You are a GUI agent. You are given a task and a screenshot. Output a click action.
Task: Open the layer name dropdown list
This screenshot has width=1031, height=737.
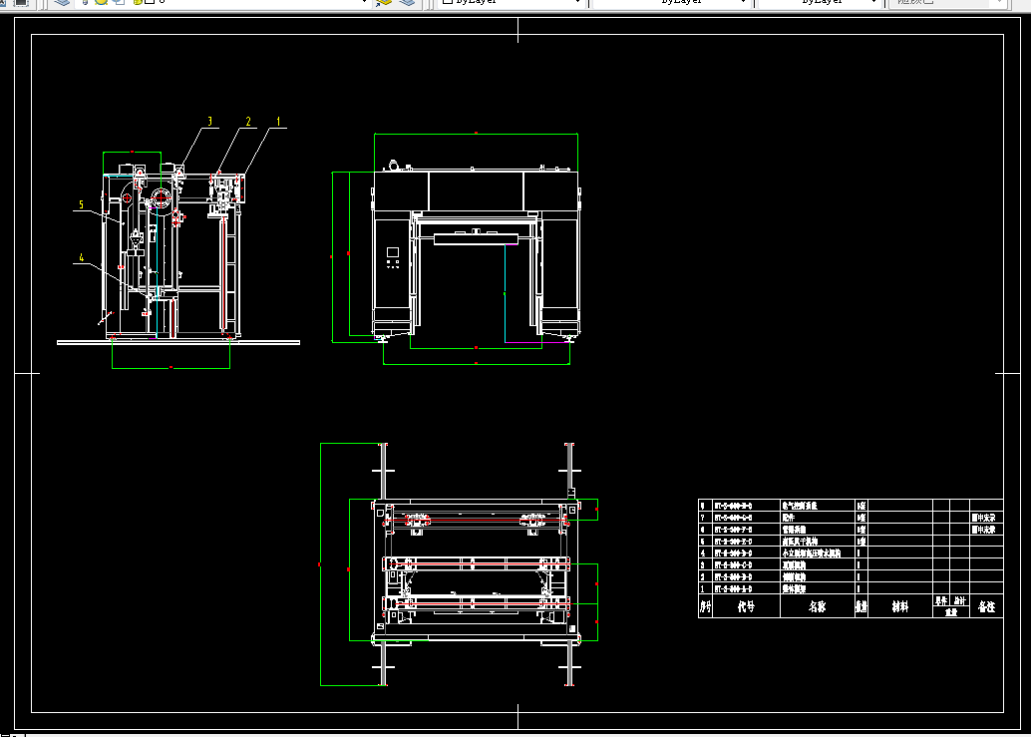364,2
